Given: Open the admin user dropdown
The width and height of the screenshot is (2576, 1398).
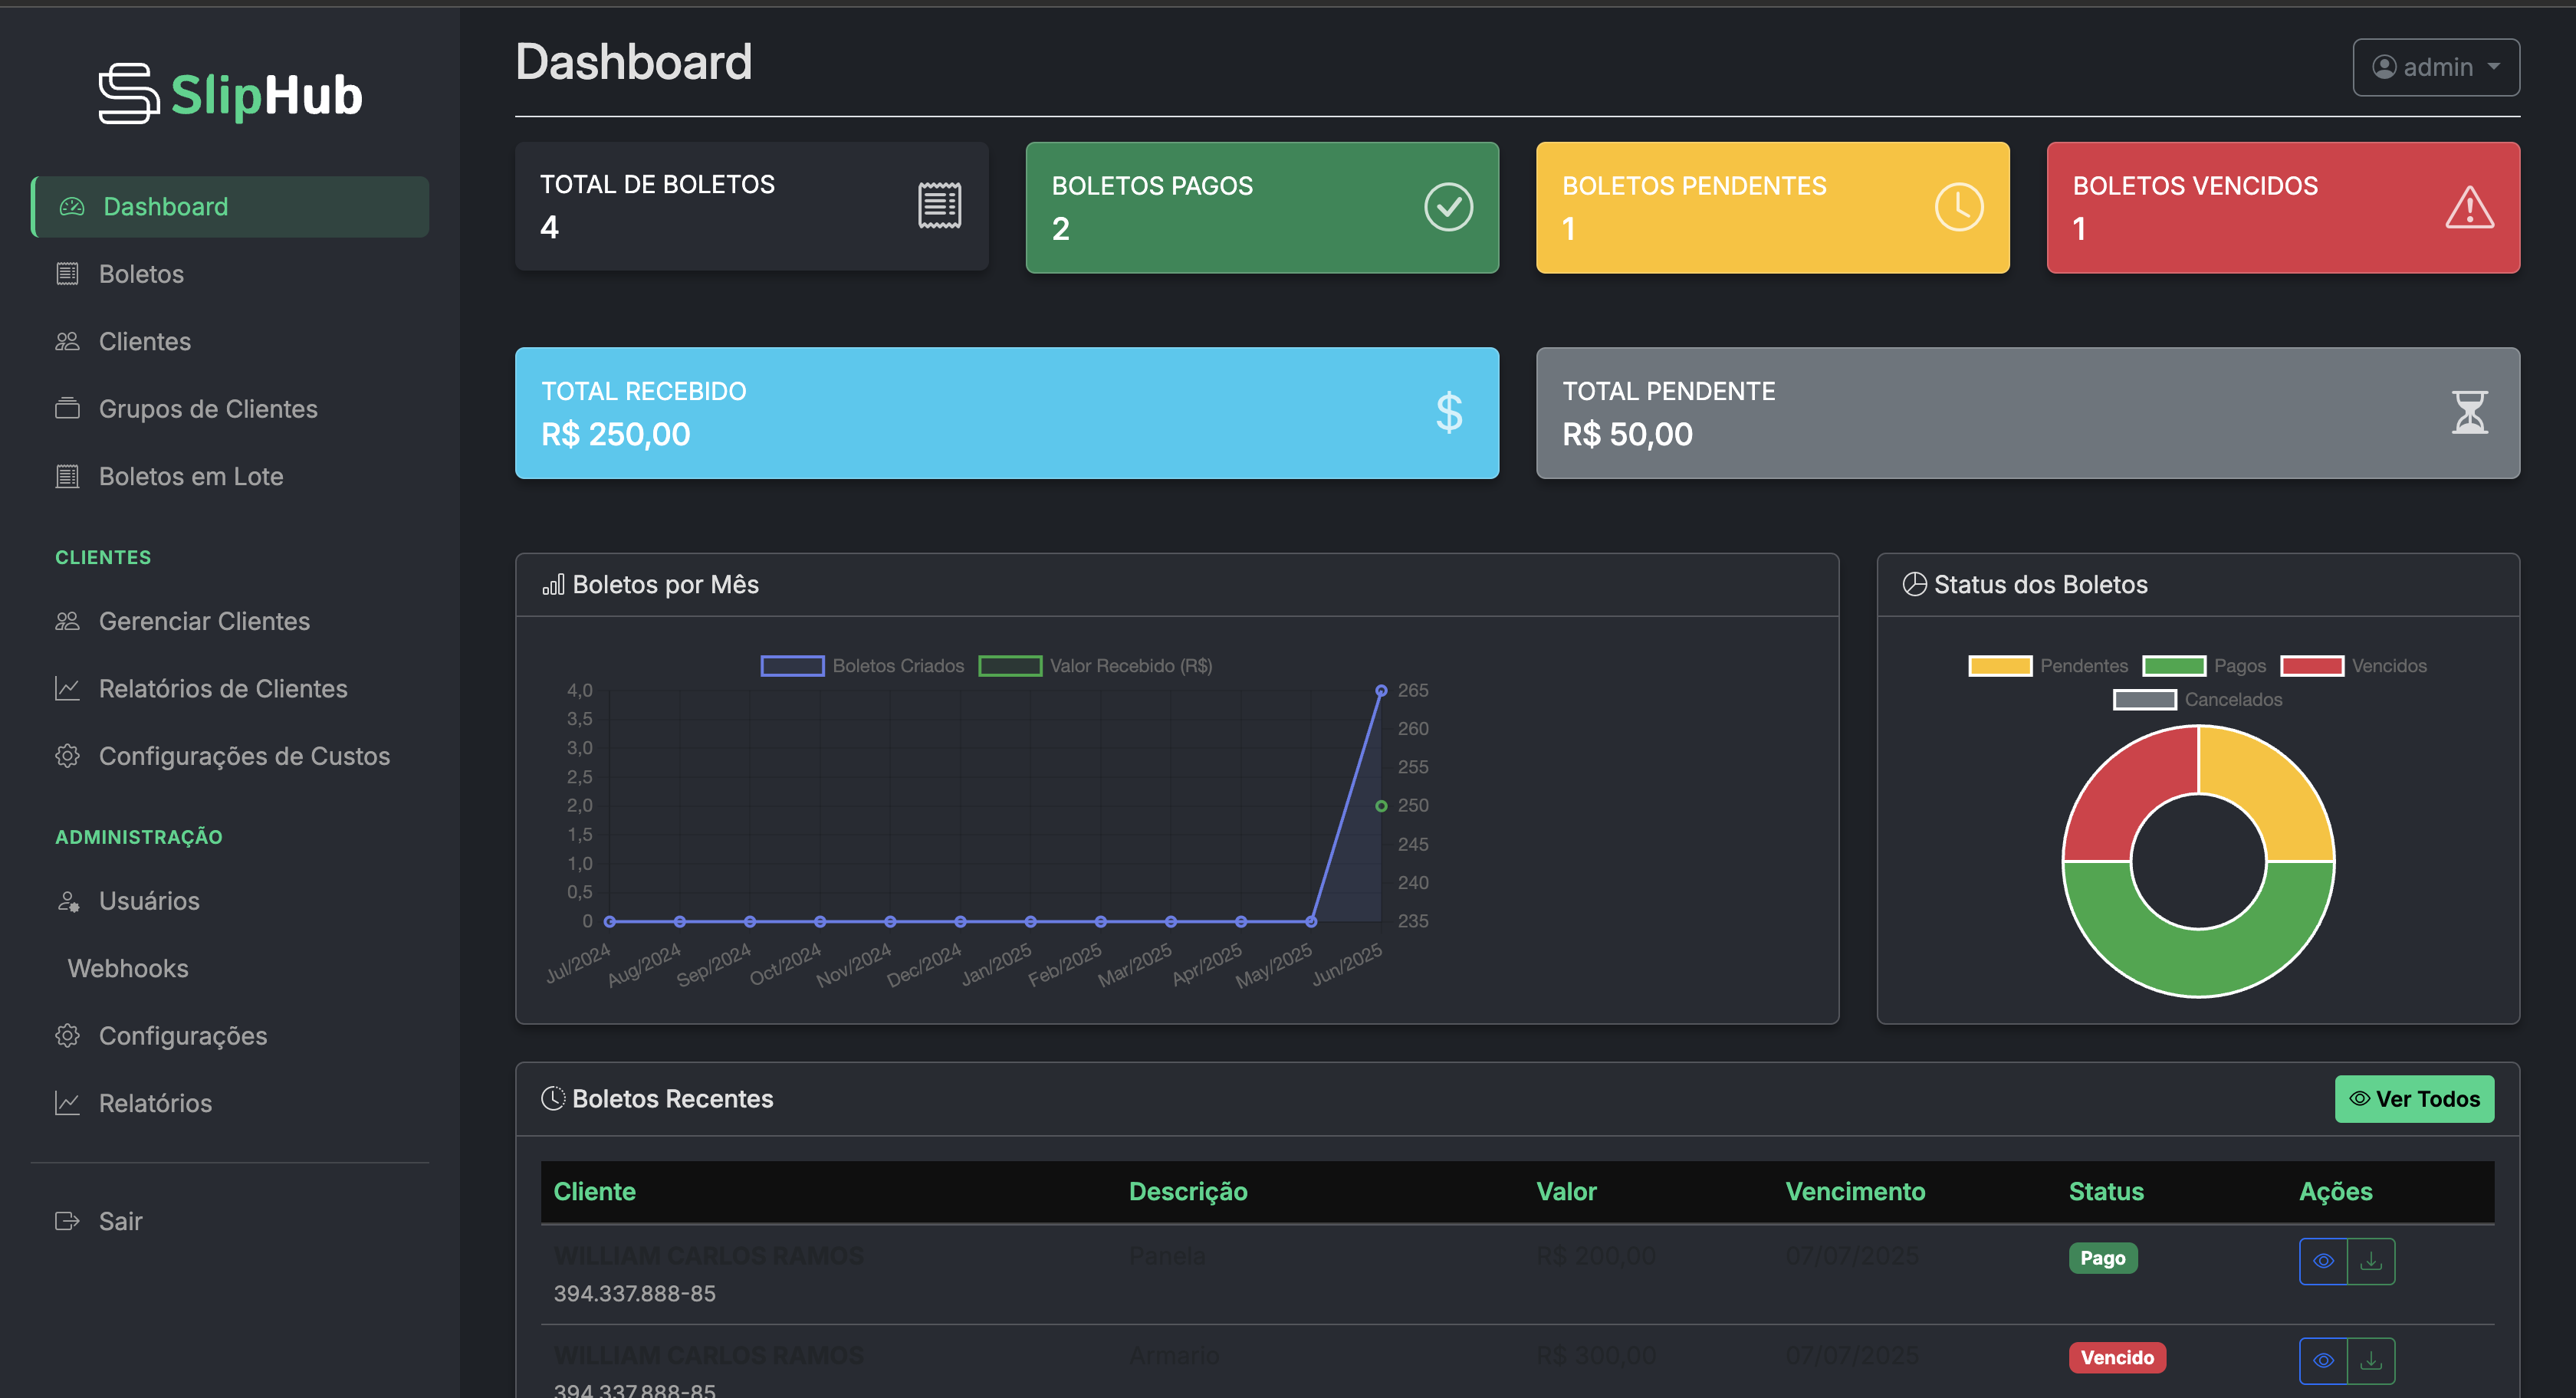Looking at the screenshot, I should [2435, 67].
